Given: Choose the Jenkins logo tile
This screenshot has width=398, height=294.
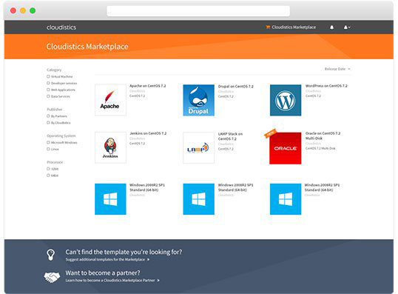Looking at the screenshot, I should [110, 147].
